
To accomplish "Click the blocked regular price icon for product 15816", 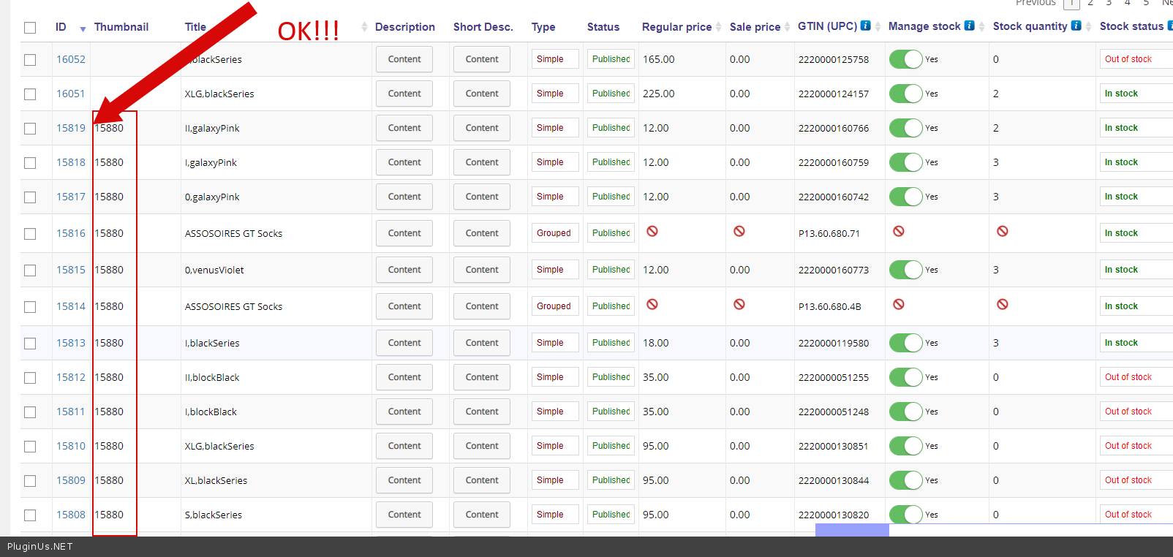I will pos(652,231).
